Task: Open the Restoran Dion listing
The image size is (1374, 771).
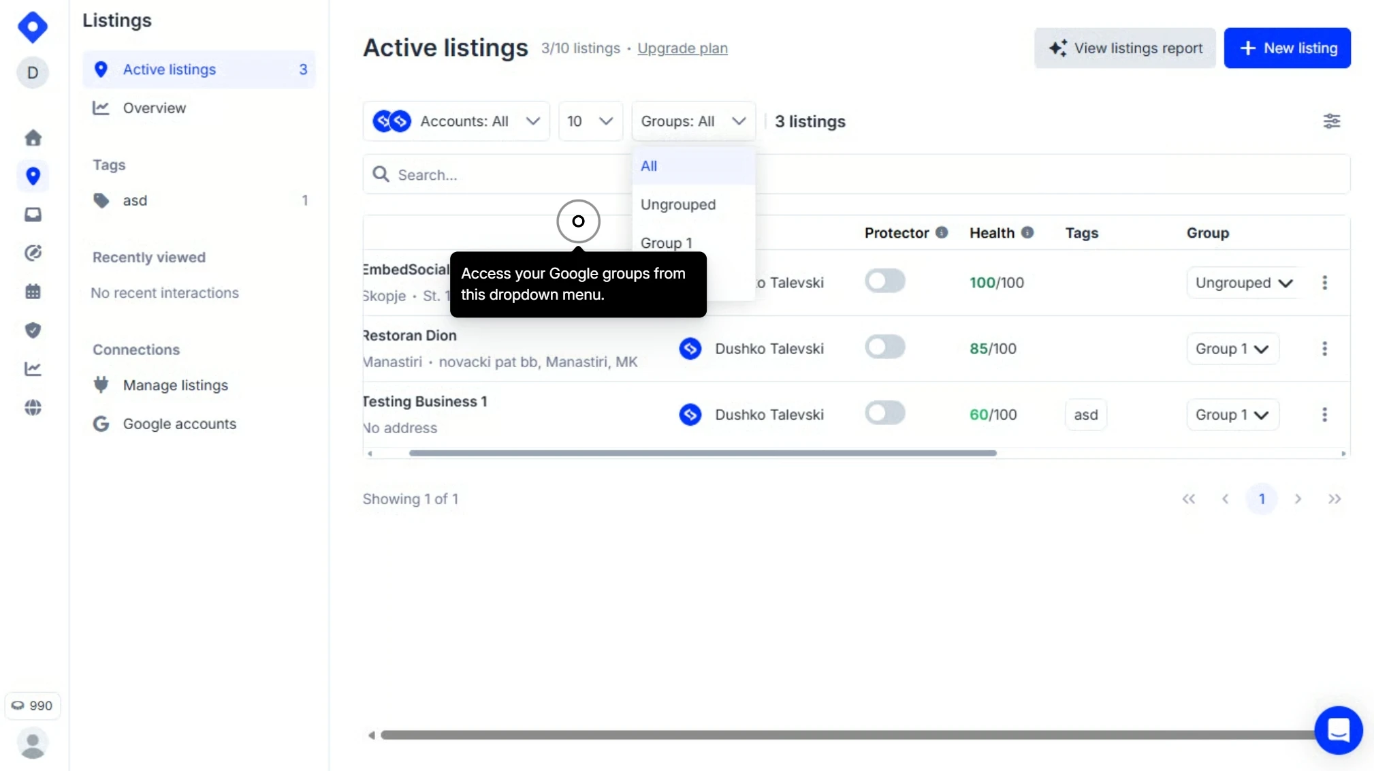Action: [409, 335]
